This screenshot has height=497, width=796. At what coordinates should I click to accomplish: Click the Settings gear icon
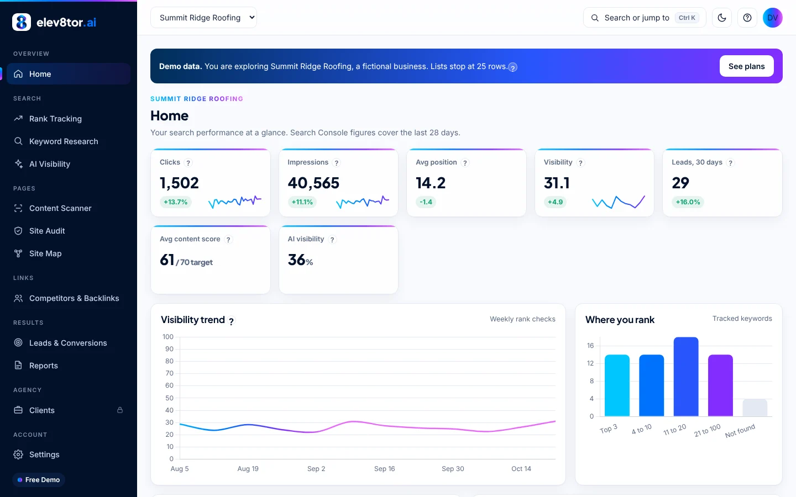pos(18,454)
